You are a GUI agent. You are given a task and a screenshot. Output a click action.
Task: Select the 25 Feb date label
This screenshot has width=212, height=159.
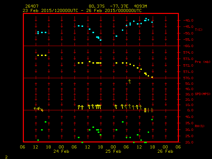point(113,151)
